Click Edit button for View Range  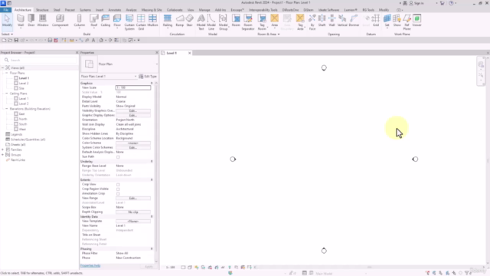coord(133,198)
